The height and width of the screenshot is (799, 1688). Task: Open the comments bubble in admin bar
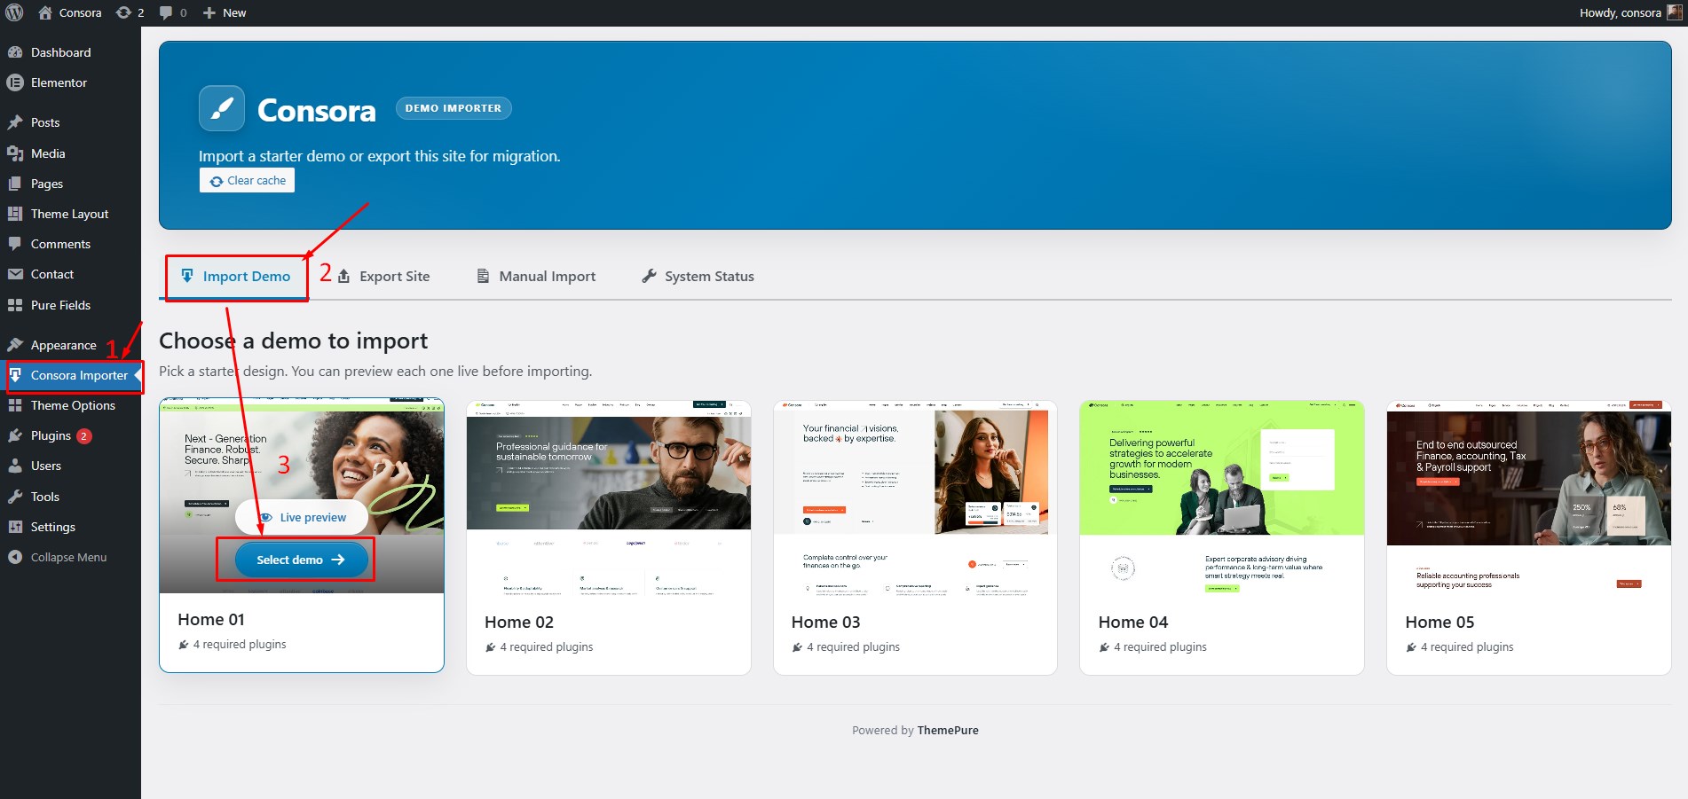click(x=172, y=12)
